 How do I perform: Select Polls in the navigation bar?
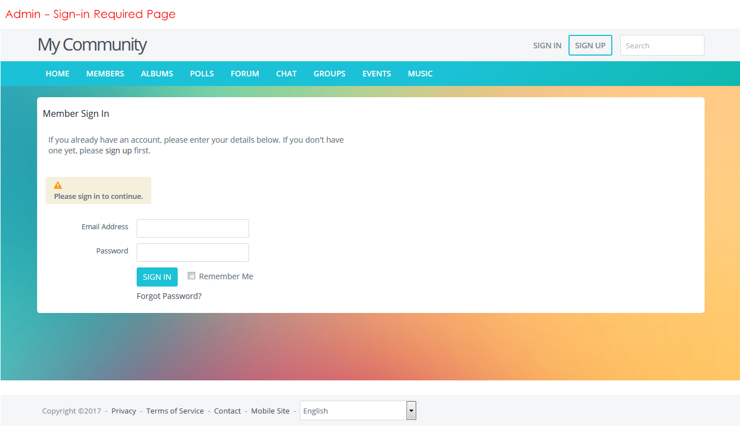click(x=202, y=74)
